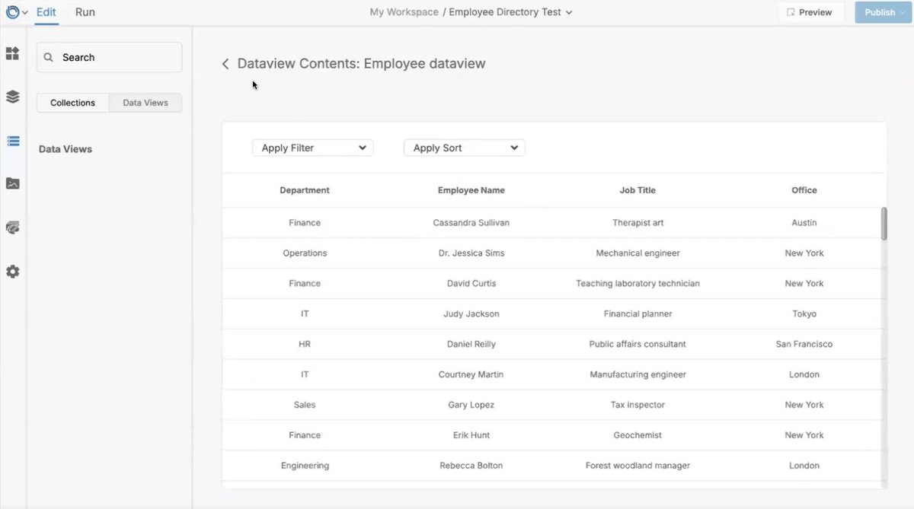Click the Dataview Contents: Employee dataview title
Image resolution: width=914 pixels, height=509 pixels.
361,64
